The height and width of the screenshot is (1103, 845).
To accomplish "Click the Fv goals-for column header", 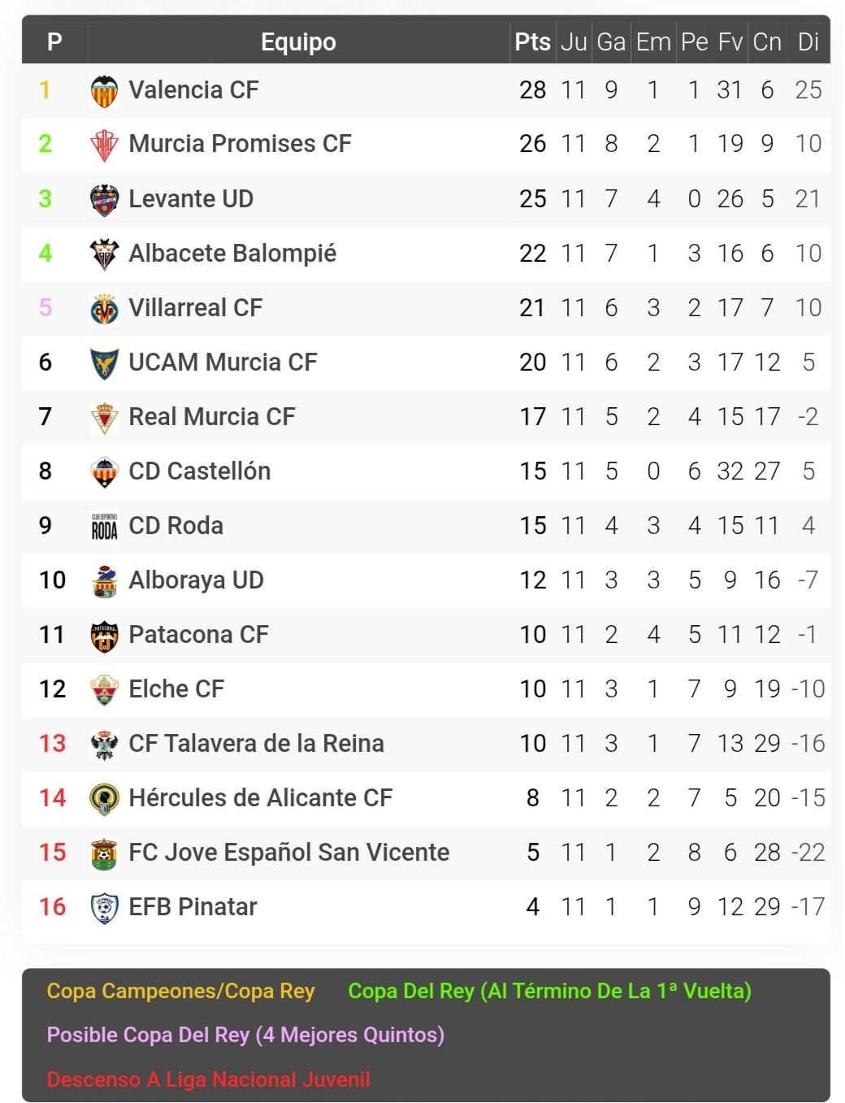I will 730,41.
